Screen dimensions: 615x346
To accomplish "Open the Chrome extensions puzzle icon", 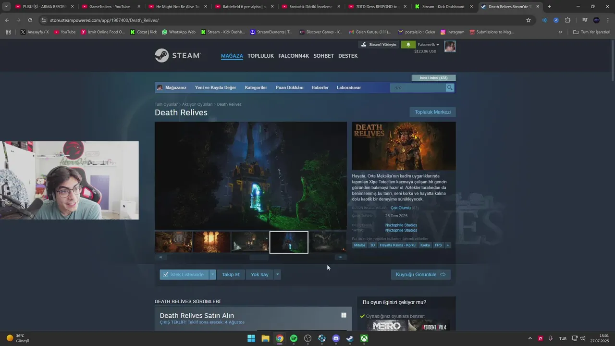I will click(x=567, y=20).
